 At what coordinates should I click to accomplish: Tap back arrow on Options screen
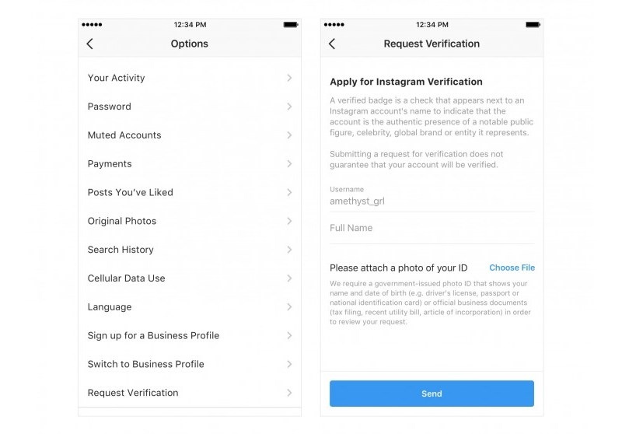coord(90,44)
